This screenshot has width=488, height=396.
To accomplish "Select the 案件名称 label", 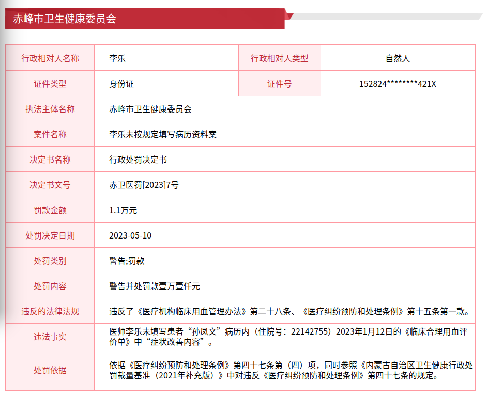I will tap(50, 134).
